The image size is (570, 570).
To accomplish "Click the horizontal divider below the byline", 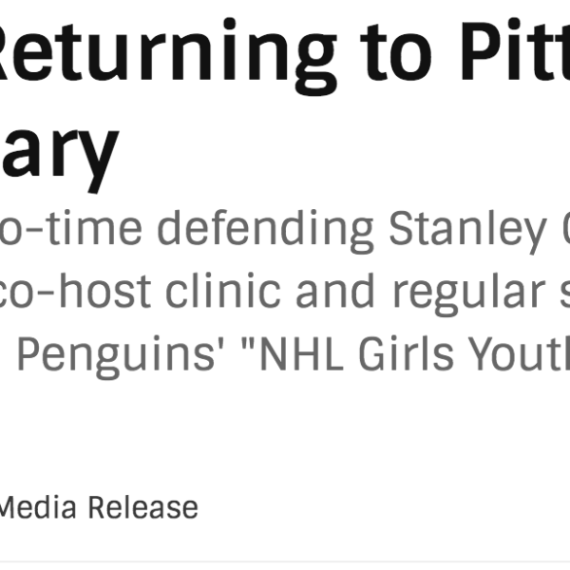I will [x=285, y=561].
